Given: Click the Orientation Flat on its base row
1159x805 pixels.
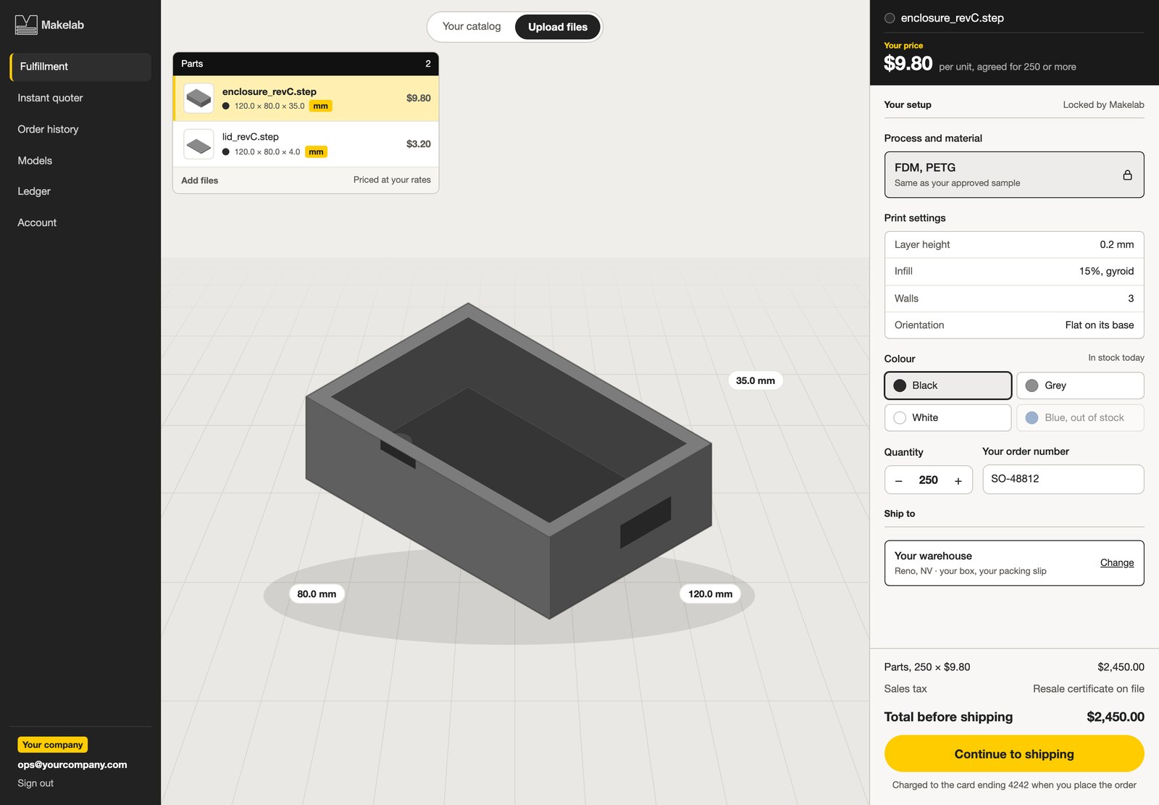Looking at the screenshot, I should tap(1013, 325).
